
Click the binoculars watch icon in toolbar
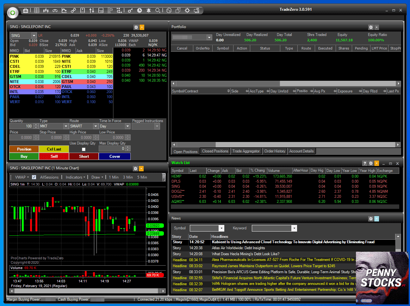coord(55,10)
